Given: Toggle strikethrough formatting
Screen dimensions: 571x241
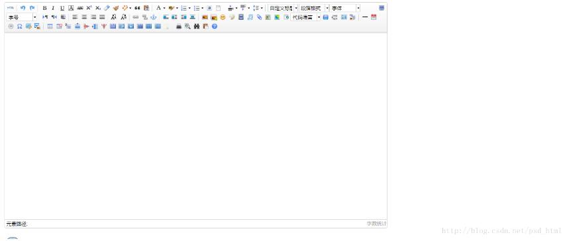Looking at the screenshot, I should tap(80, 8).
